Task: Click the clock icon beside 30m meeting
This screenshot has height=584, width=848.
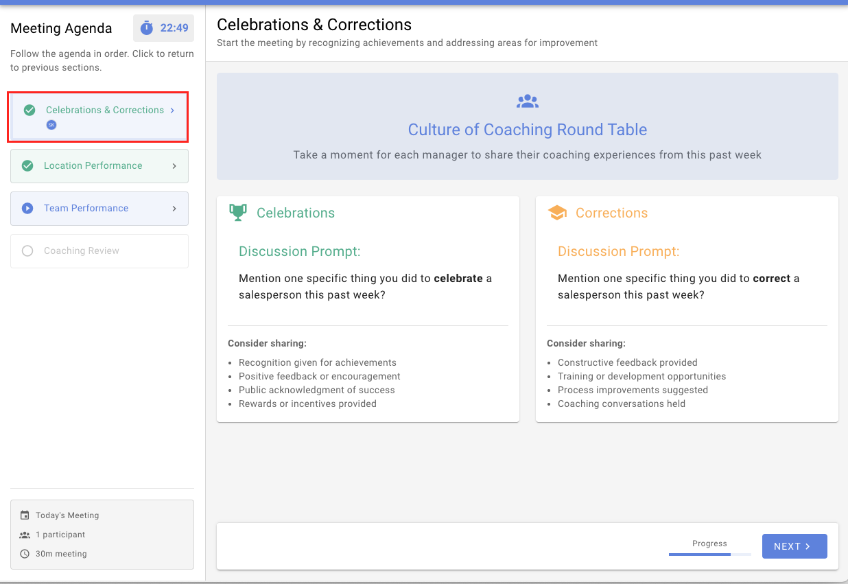Action: [25, 554]
